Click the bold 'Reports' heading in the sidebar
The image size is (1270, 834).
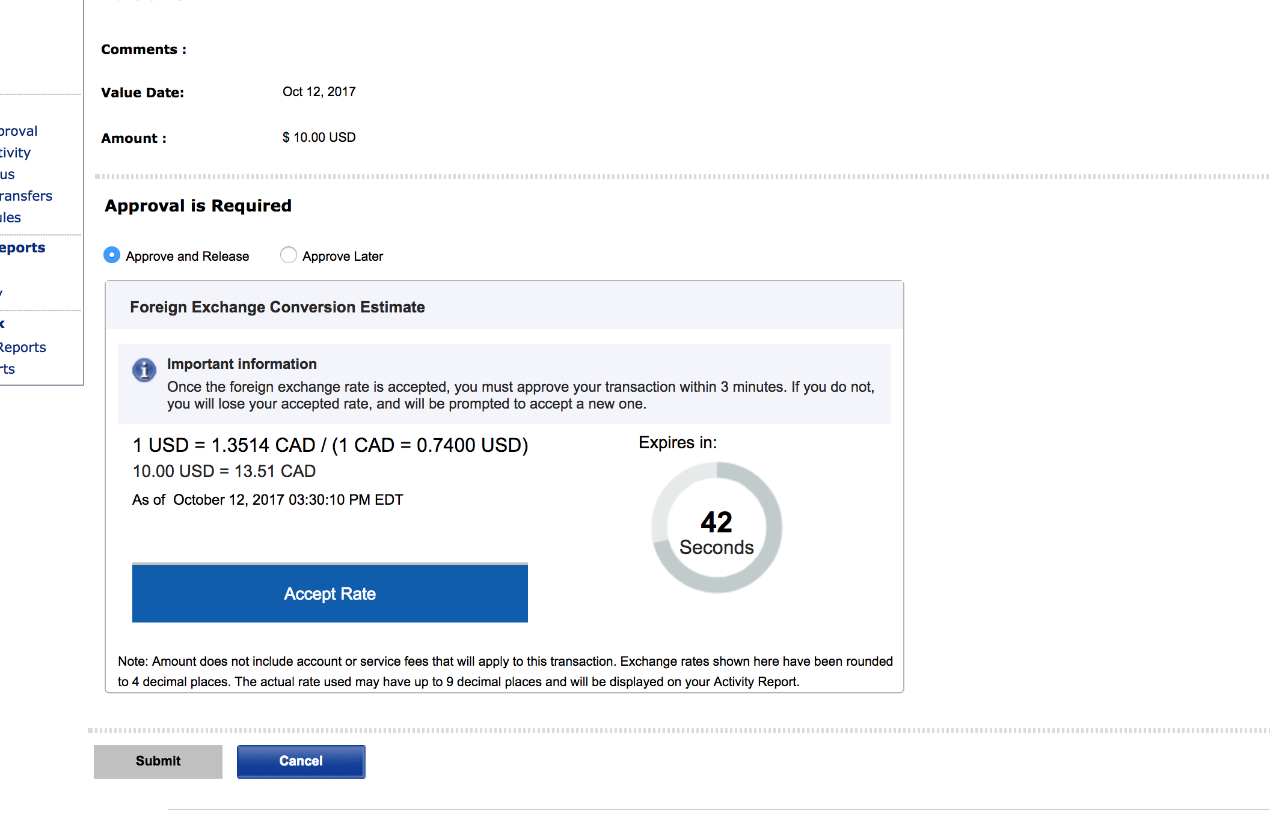click(x=22, y=248)
